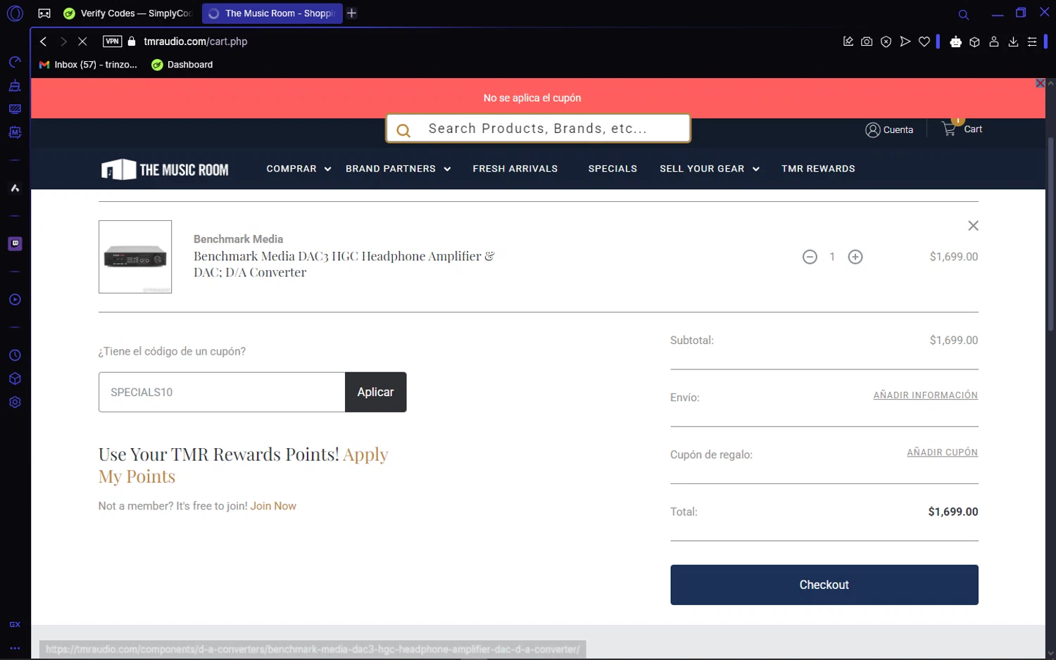
Task: Open the robot extension icon
Action: tap(955, 42)
